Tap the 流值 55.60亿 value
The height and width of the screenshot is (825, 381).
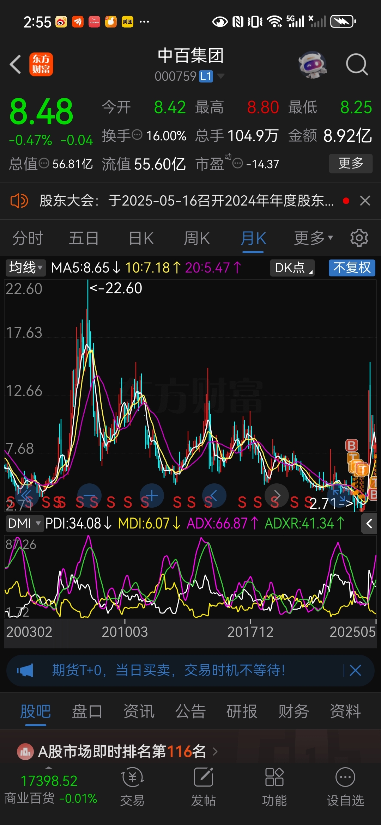pos(160,164)
